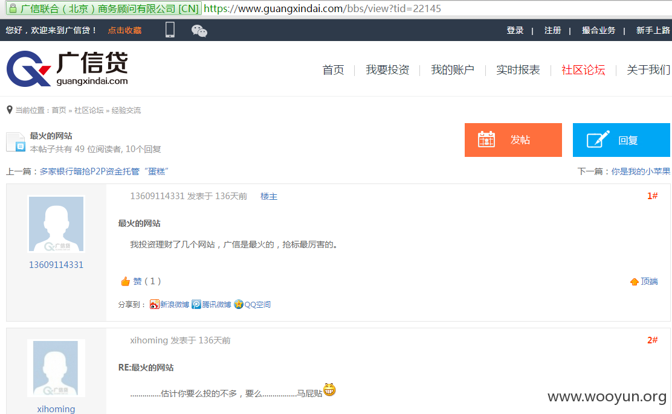Click 点击收藏 bookmark link
The image size is (672, 414).
124,30
